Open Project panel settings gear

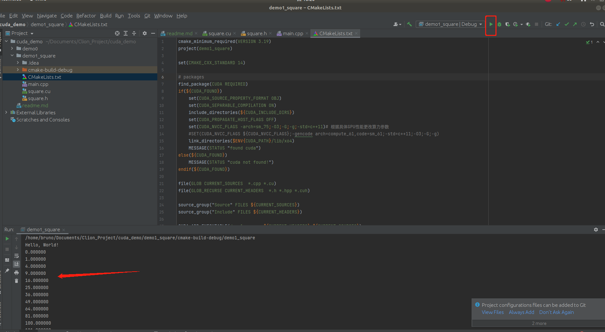tap(145, 33)
